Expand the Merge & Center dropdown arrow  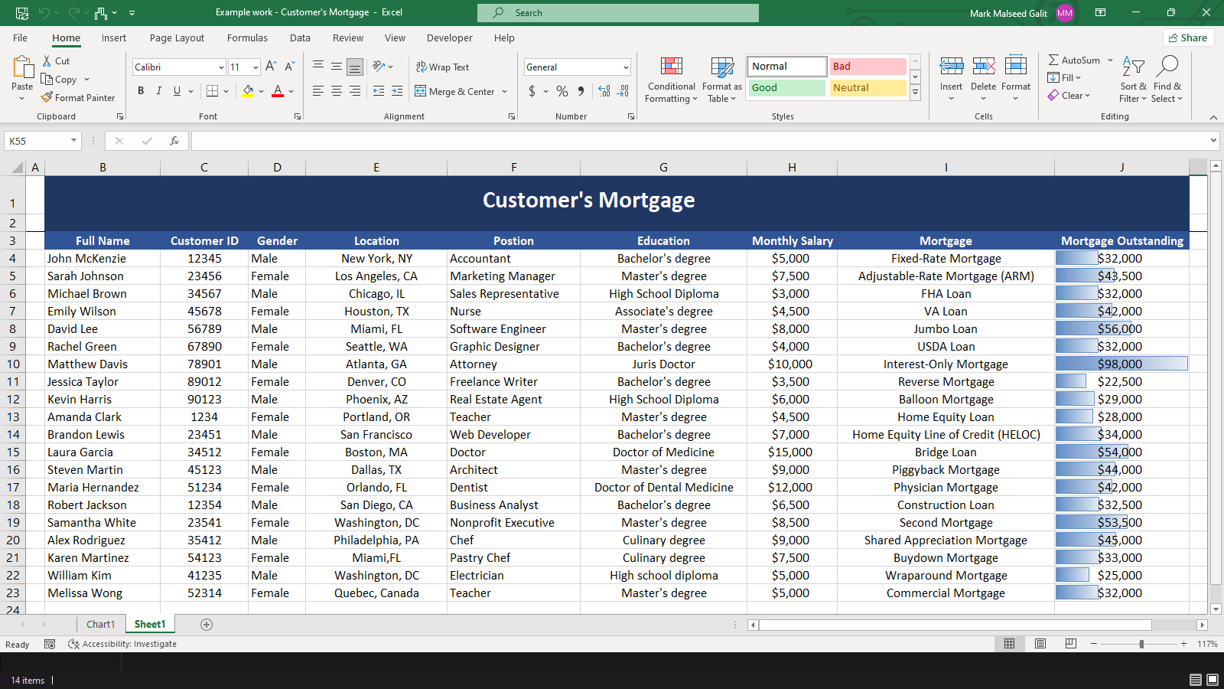(x=505, y=92)
